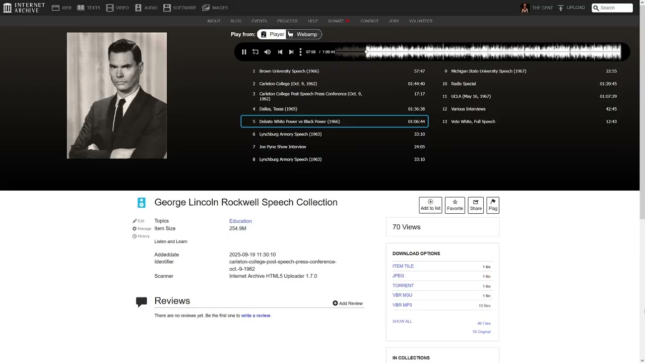Play Dallas, Texas (1965) track
This screenshot has height=363, width=645.
(x=335, y=109)
